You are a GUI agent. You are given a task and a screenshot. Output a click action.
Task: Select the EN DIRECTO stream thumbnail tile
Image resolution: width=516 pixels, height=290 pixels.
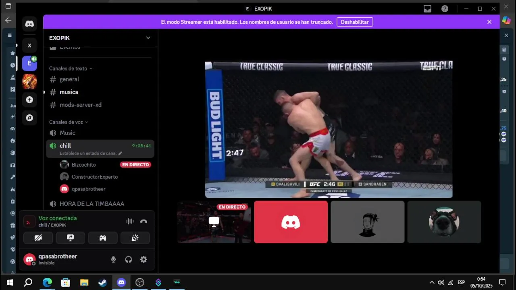click(x=214, y=222)
